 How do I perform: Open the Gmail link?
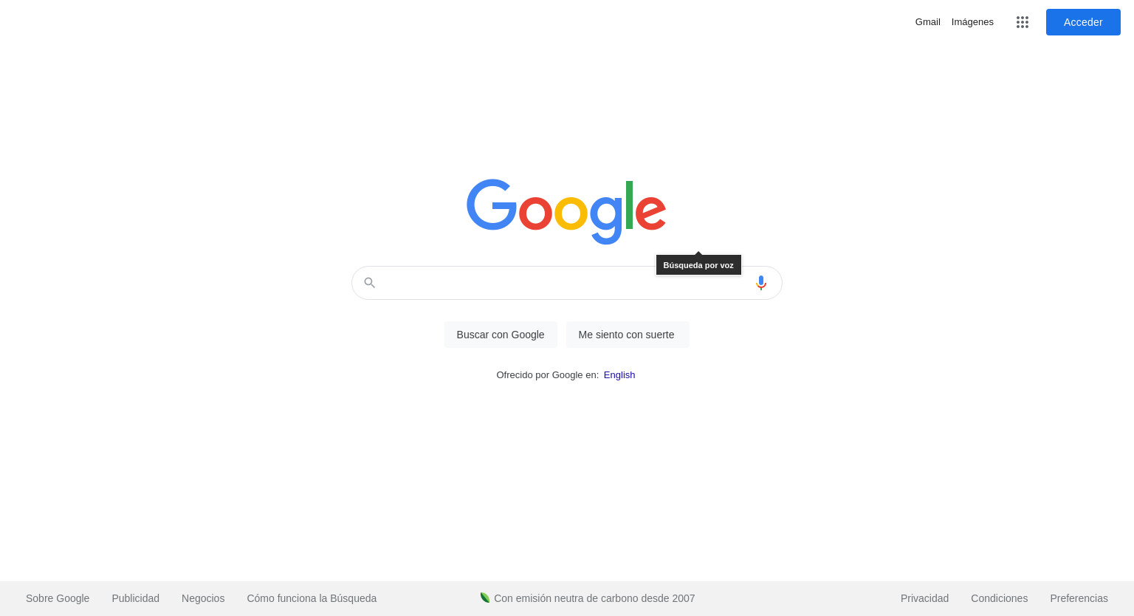tap(928, 22)
